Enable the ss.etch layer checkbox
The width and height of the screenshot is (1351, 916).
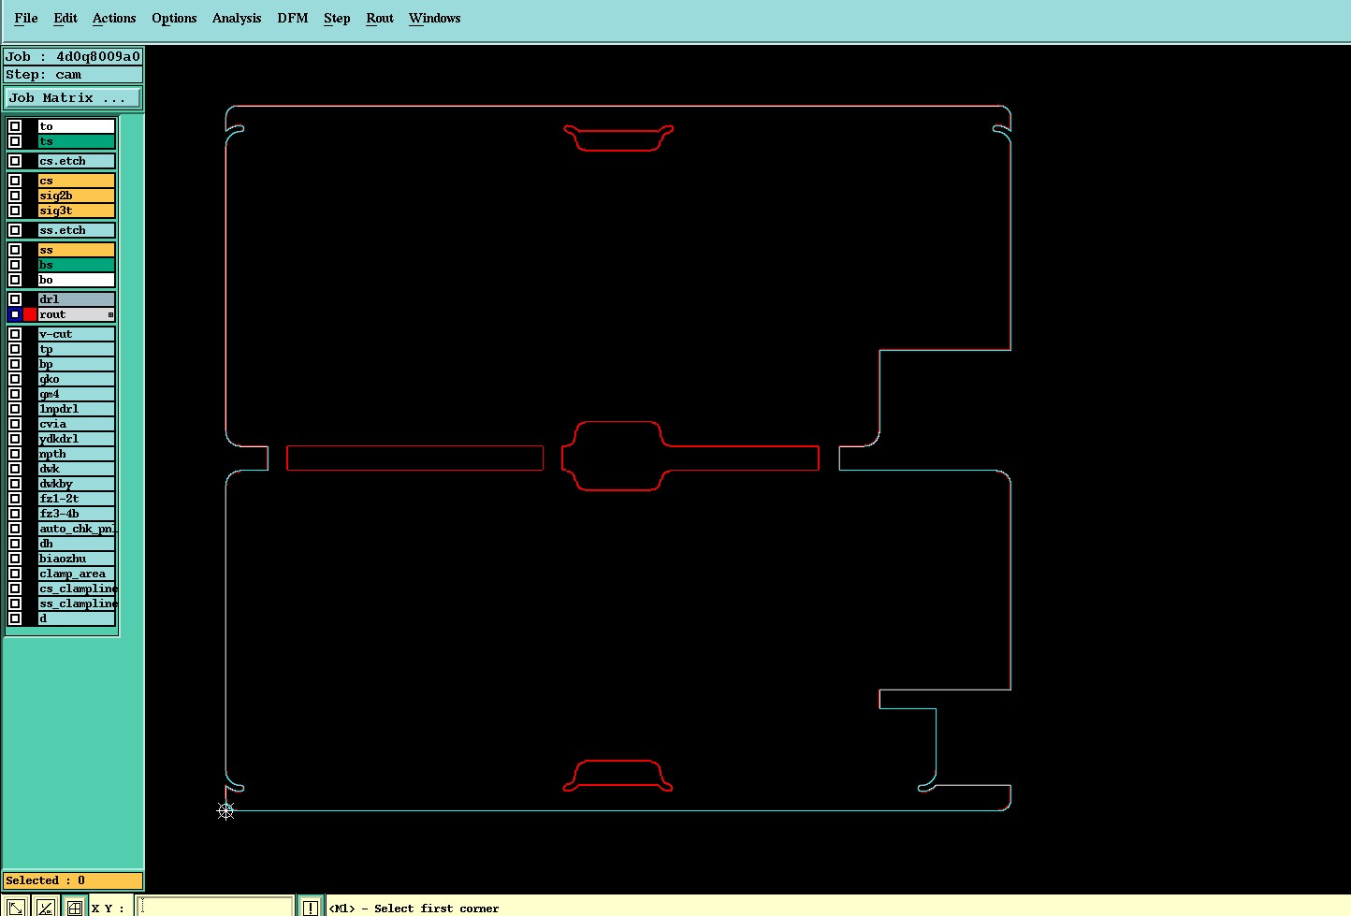15,230
